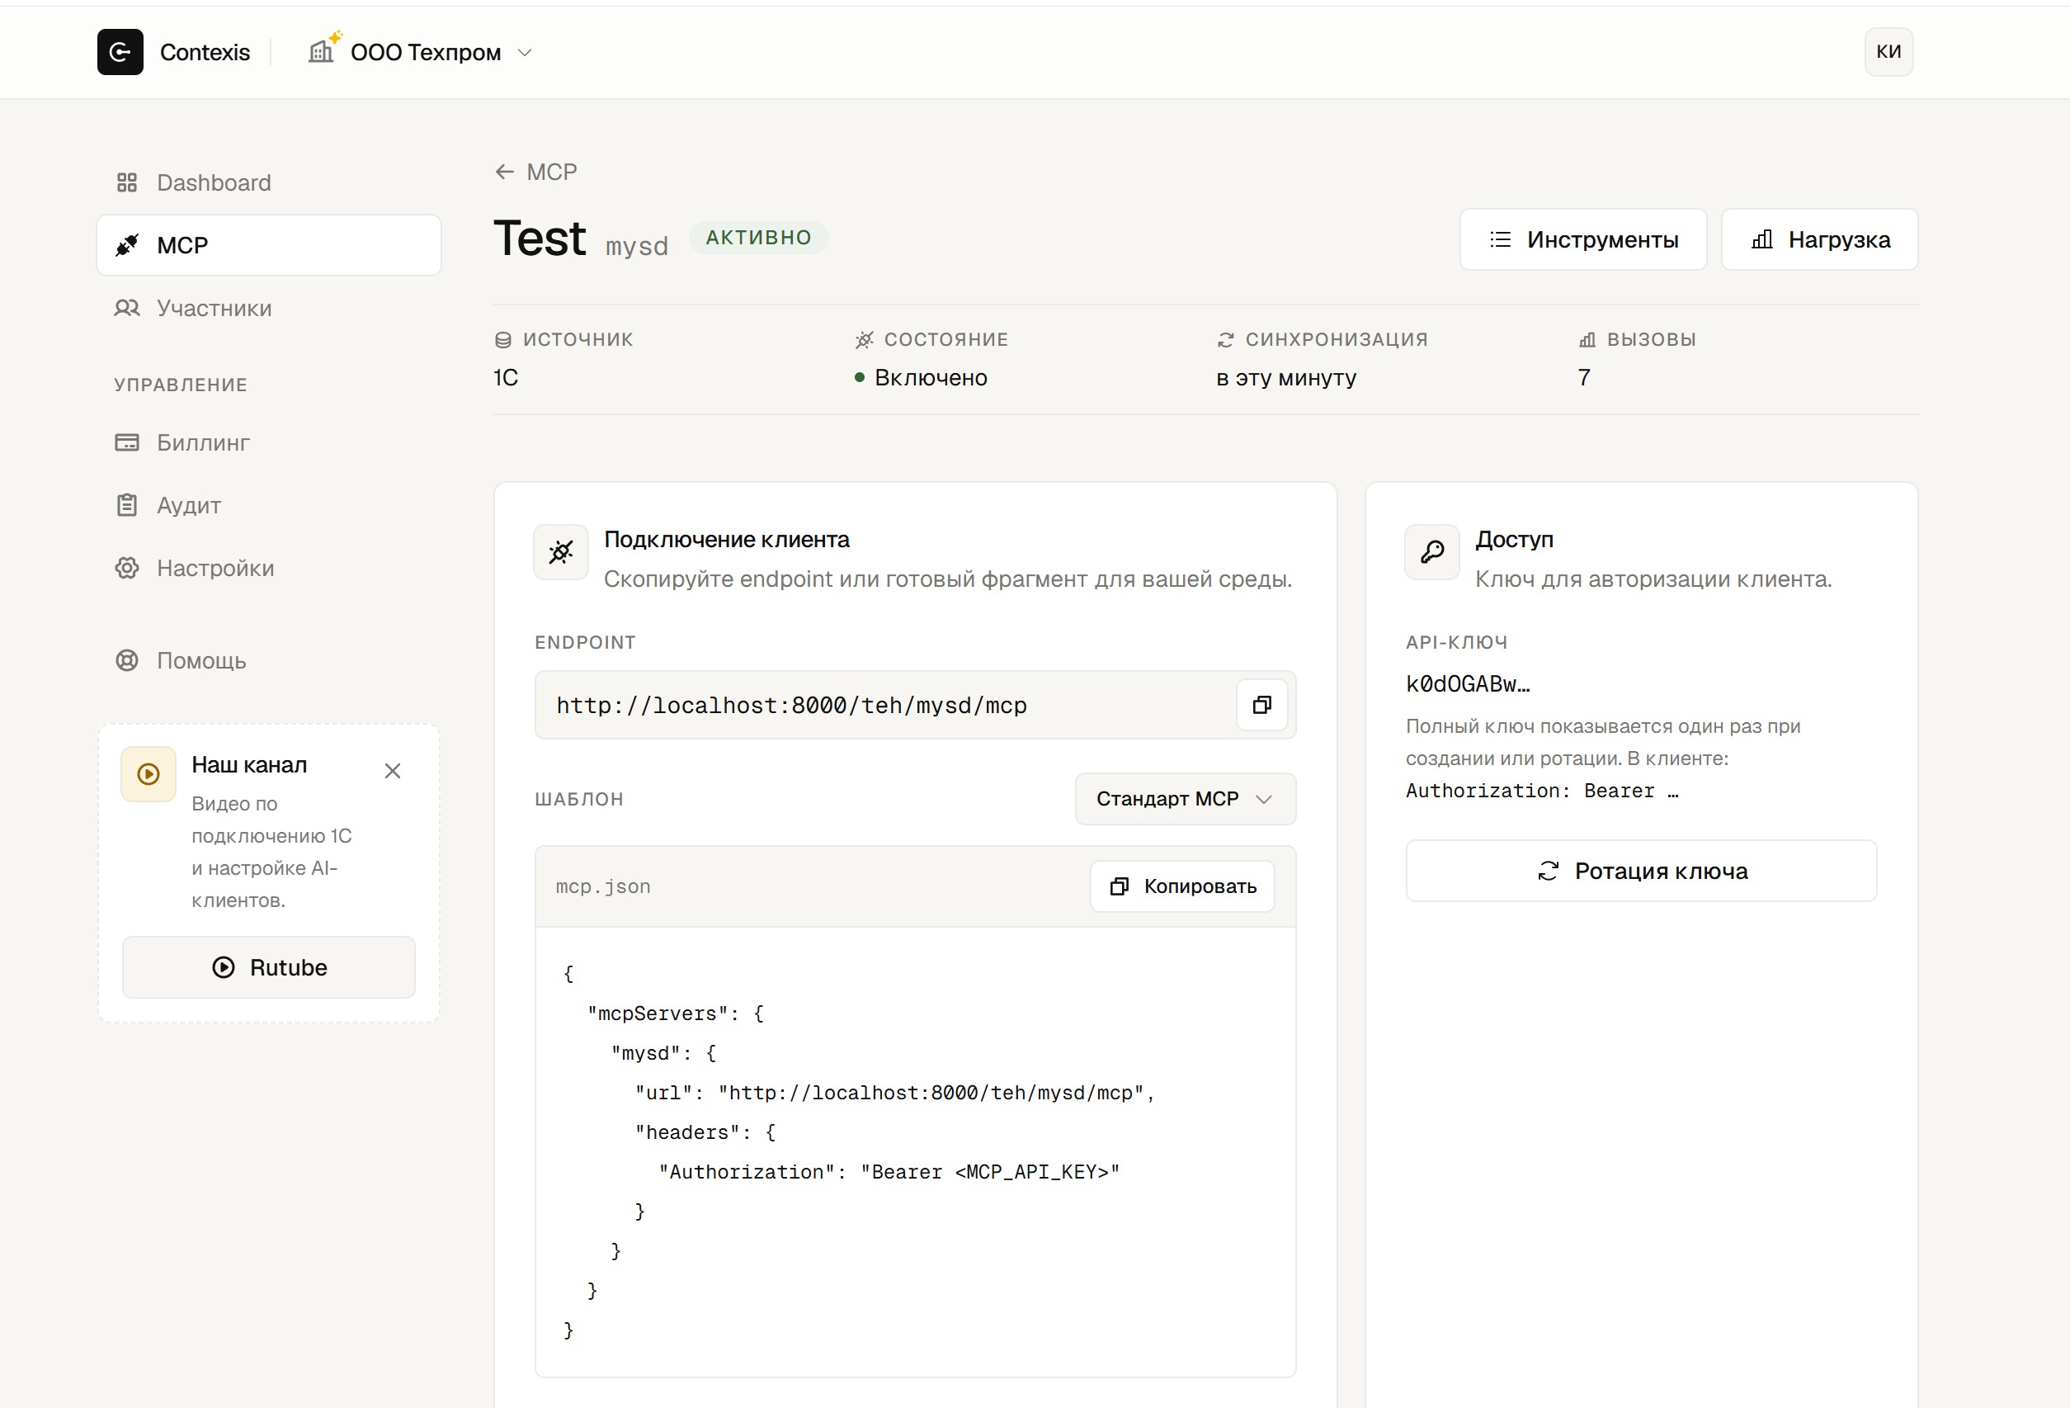Click the Участники people icon
2070x1408 pixels.
coord(127,309)
